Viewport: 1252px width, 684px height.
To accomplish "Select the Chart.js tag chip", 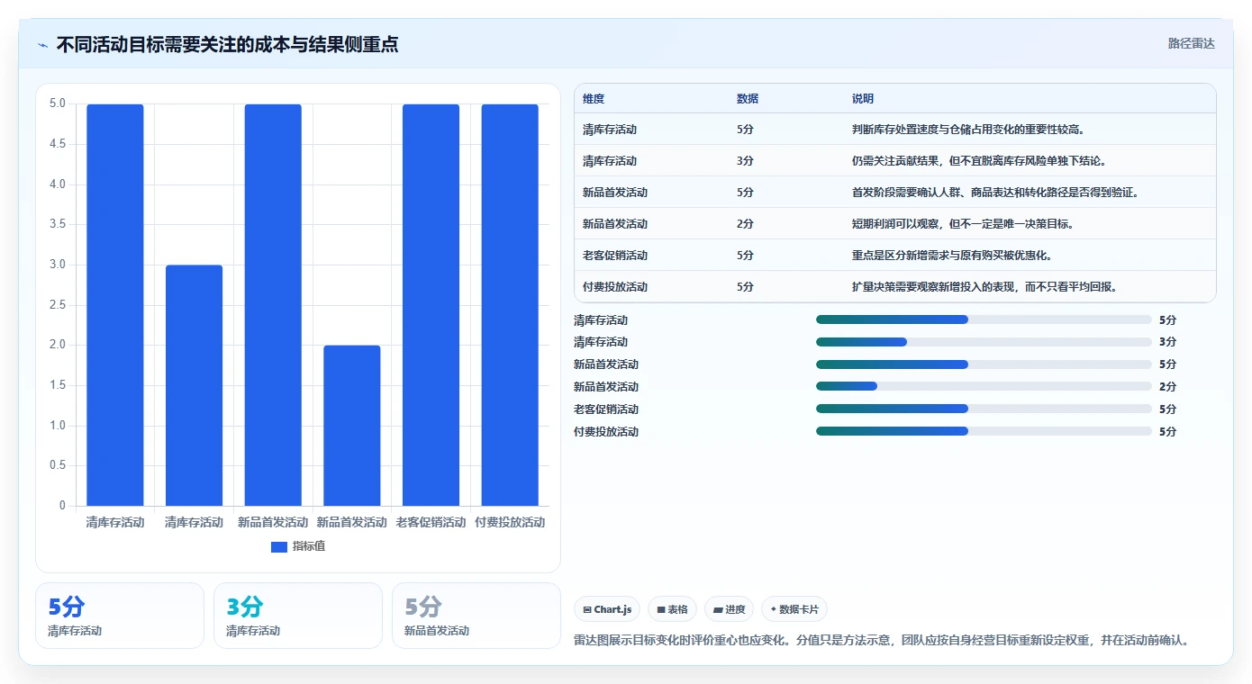I will (607, 609).
